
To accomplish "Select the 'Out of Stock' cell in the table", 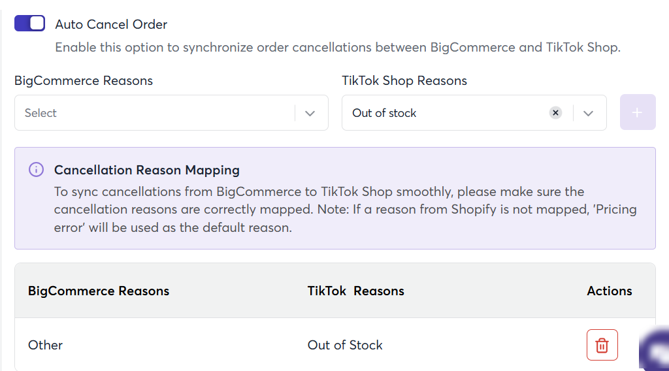I will tap(345, 345).
